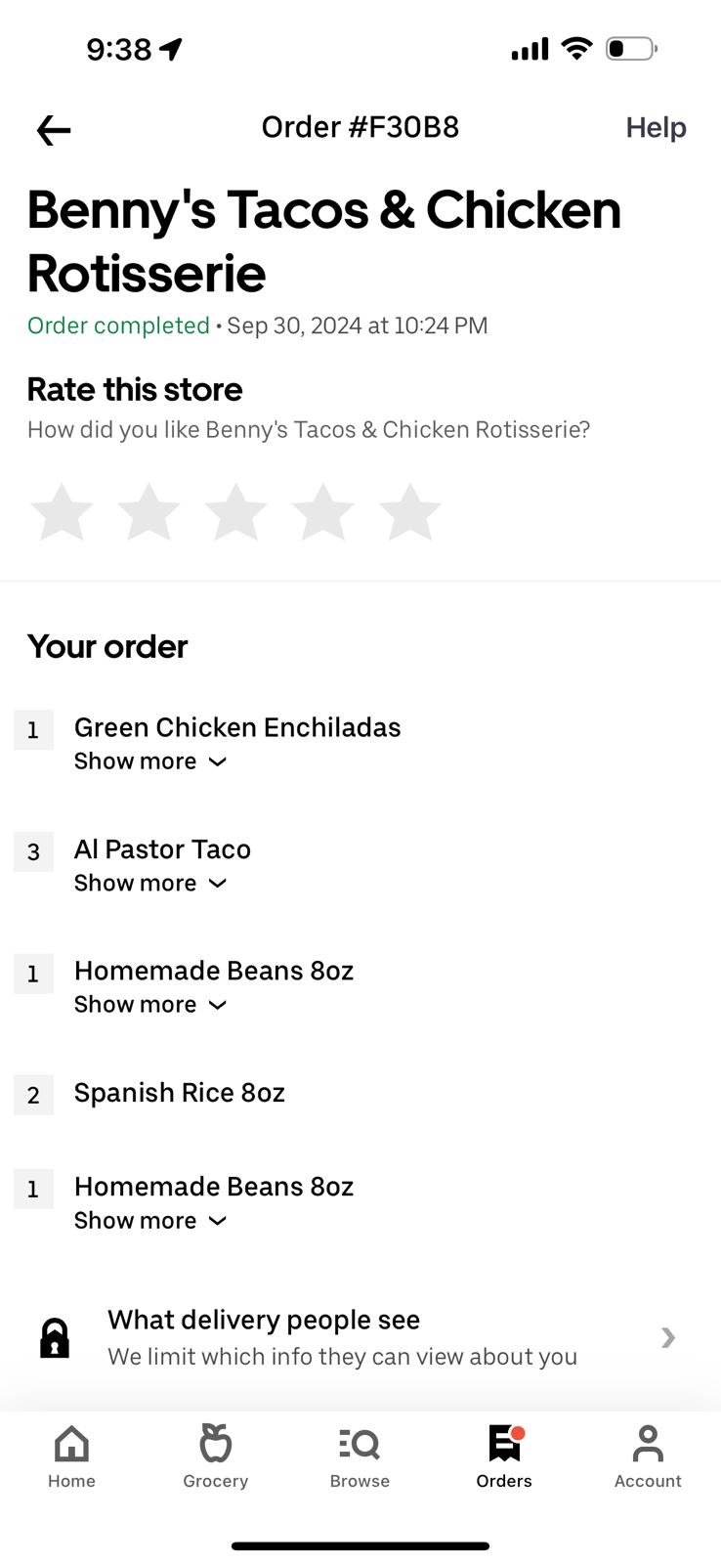Tap the Help link

[x=656, y=128]
